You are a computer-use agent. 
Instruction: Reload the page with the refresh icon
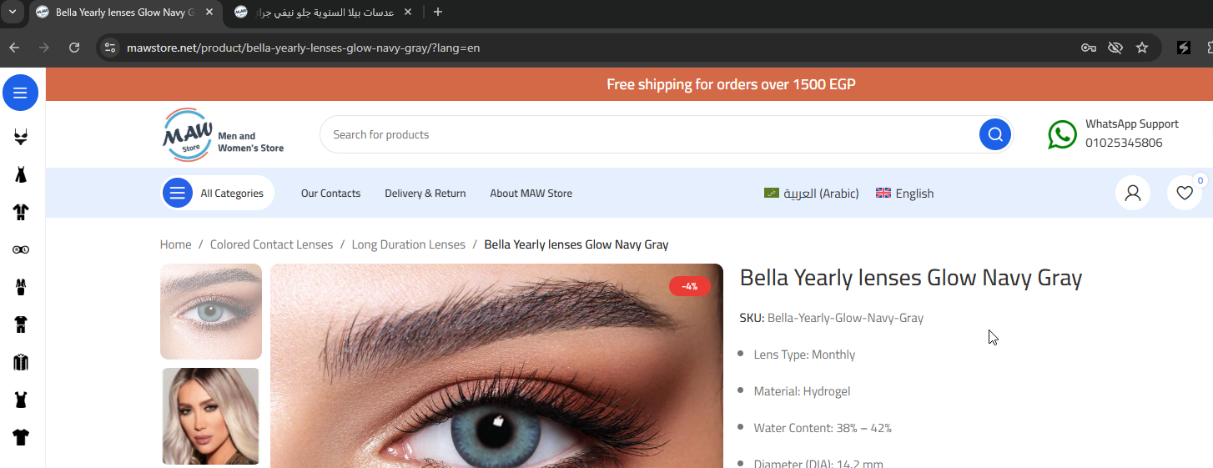74,48
